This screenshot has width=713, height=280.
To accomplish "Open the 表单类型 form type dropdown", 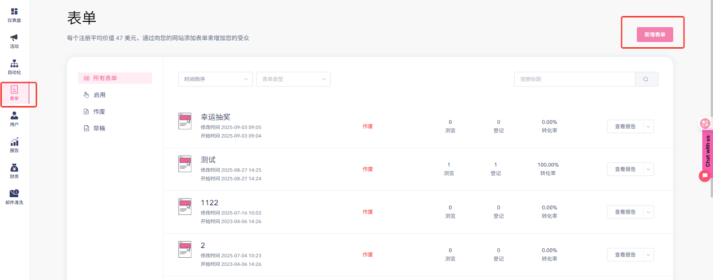I will [x=293, y=79].
